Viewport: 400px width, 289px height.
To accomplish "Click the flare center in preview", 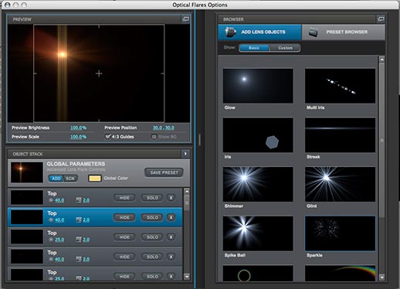I will (x=62, y=54).
